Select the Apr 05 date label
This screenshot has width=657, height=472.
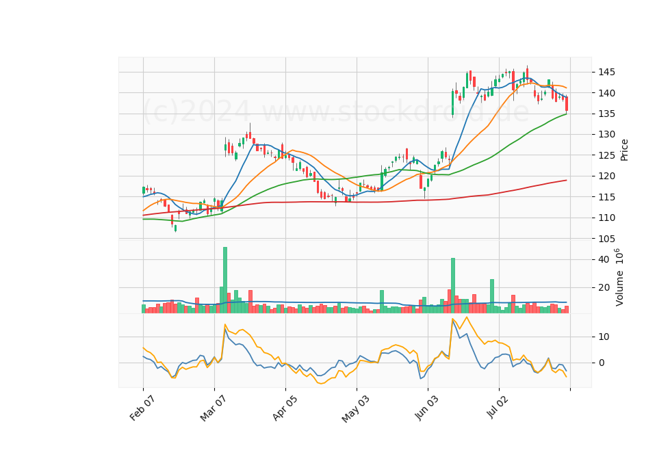pos(285,408)
